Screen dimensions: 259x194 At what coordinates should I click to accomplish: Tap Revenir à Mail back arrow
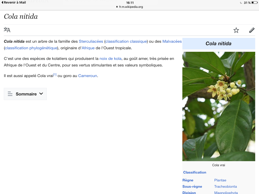(x=3, y=3)
